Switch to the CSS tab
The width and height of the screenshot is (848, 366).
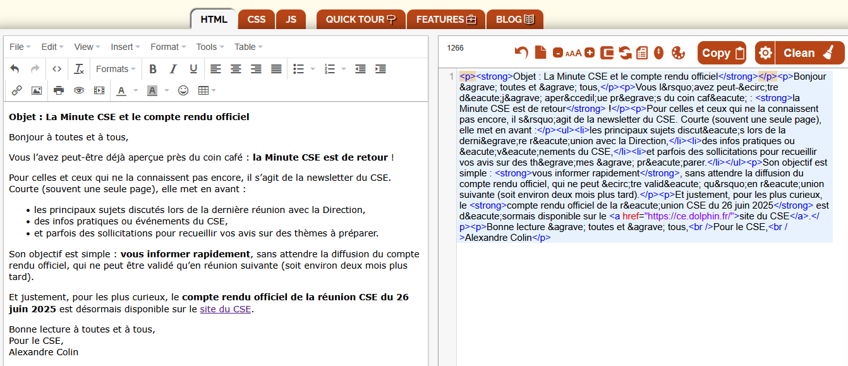click(257, 20)
